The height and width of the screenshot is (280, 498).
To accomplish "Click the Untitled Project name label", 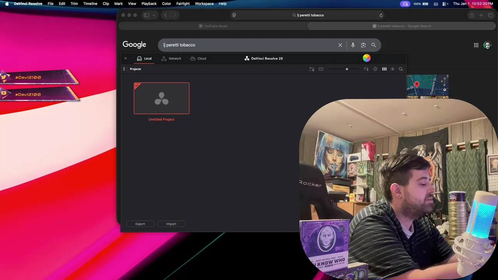I will point(161,119).
